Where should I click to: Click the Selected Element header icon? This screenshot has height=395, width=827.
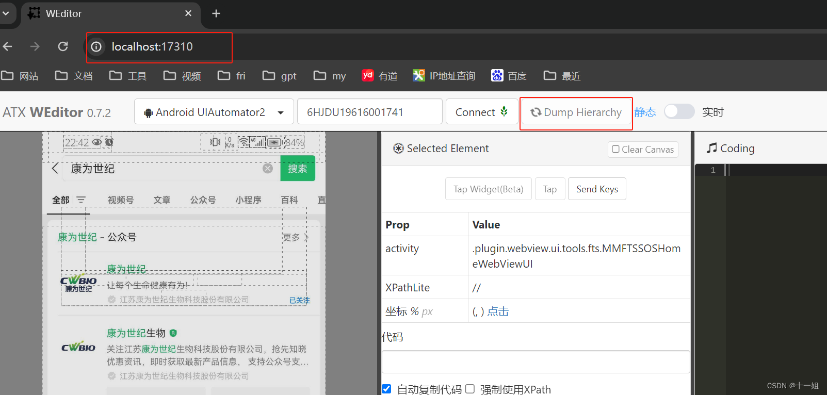[398, 149]
